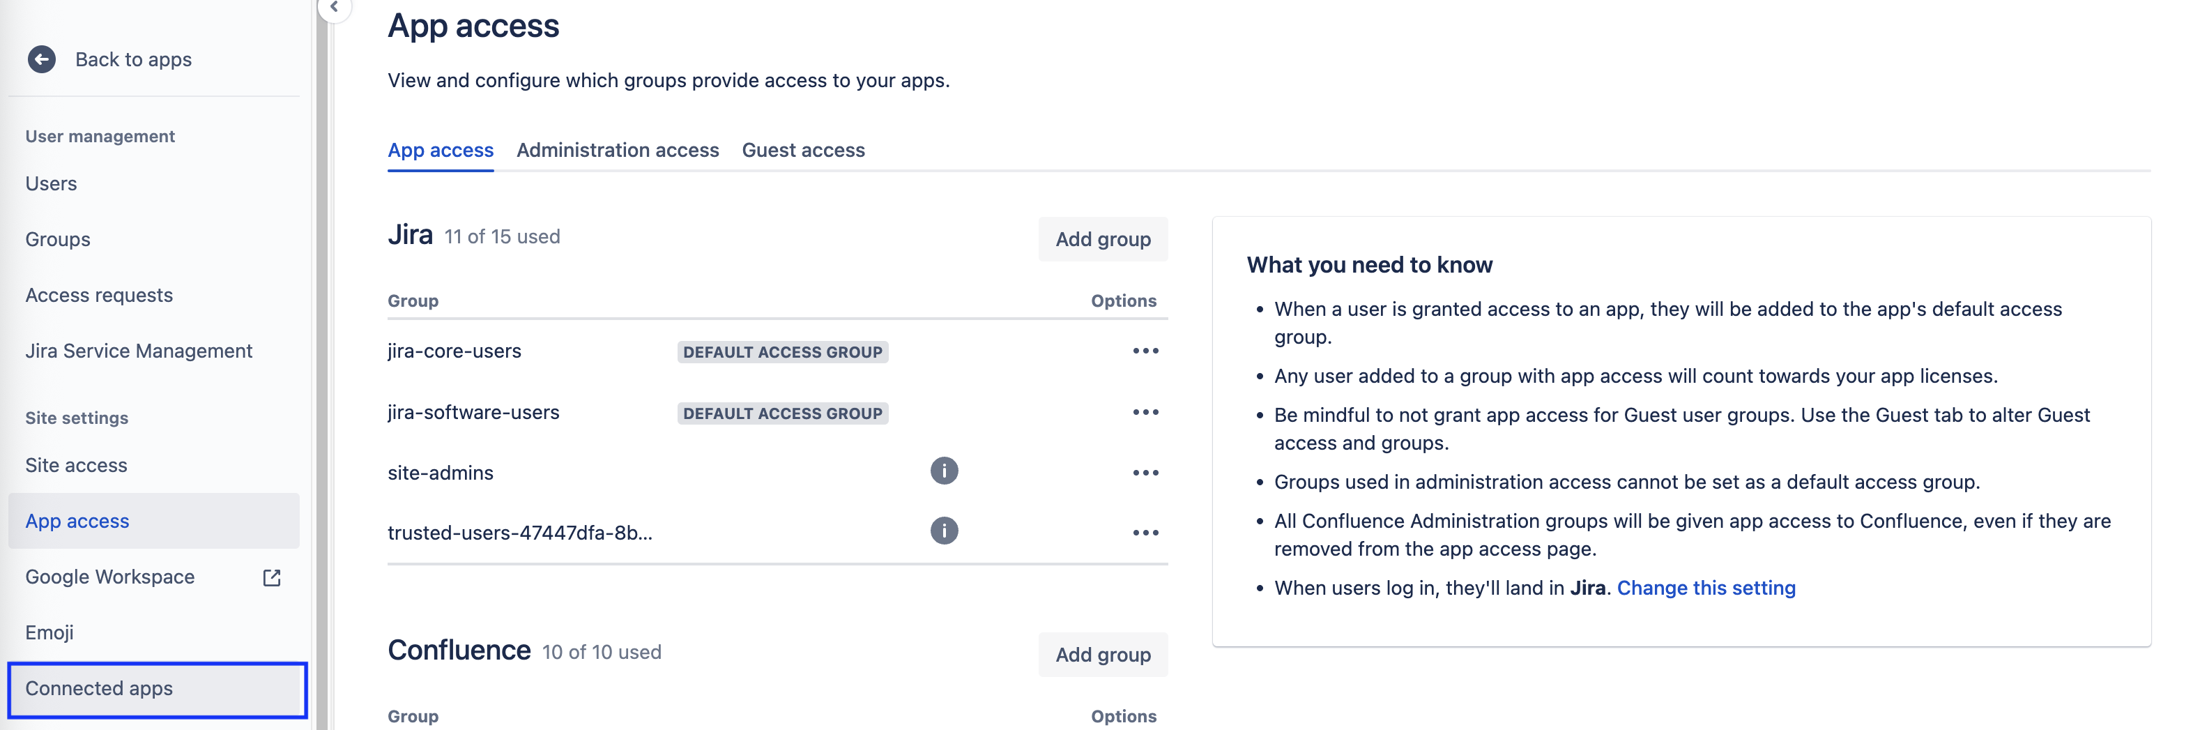Open the options menu for jira-core-users

(x=1145, y=351)
